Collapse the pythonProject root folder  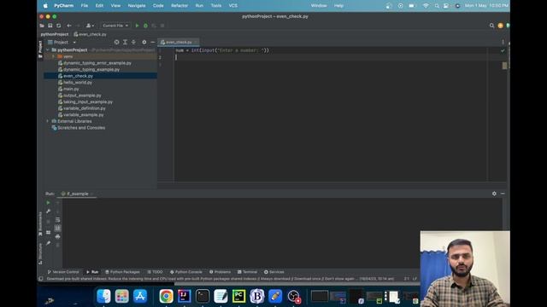(x=48, y=49)
